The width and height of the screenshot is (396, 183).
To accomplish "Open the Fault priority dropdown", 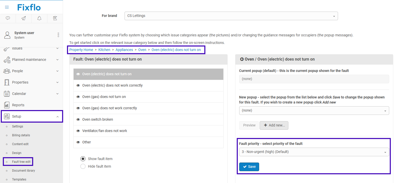I will (x=314, y=152).
